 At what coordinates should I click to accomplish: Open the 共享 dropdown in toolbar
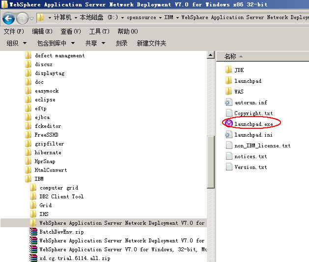coord(95,43)
